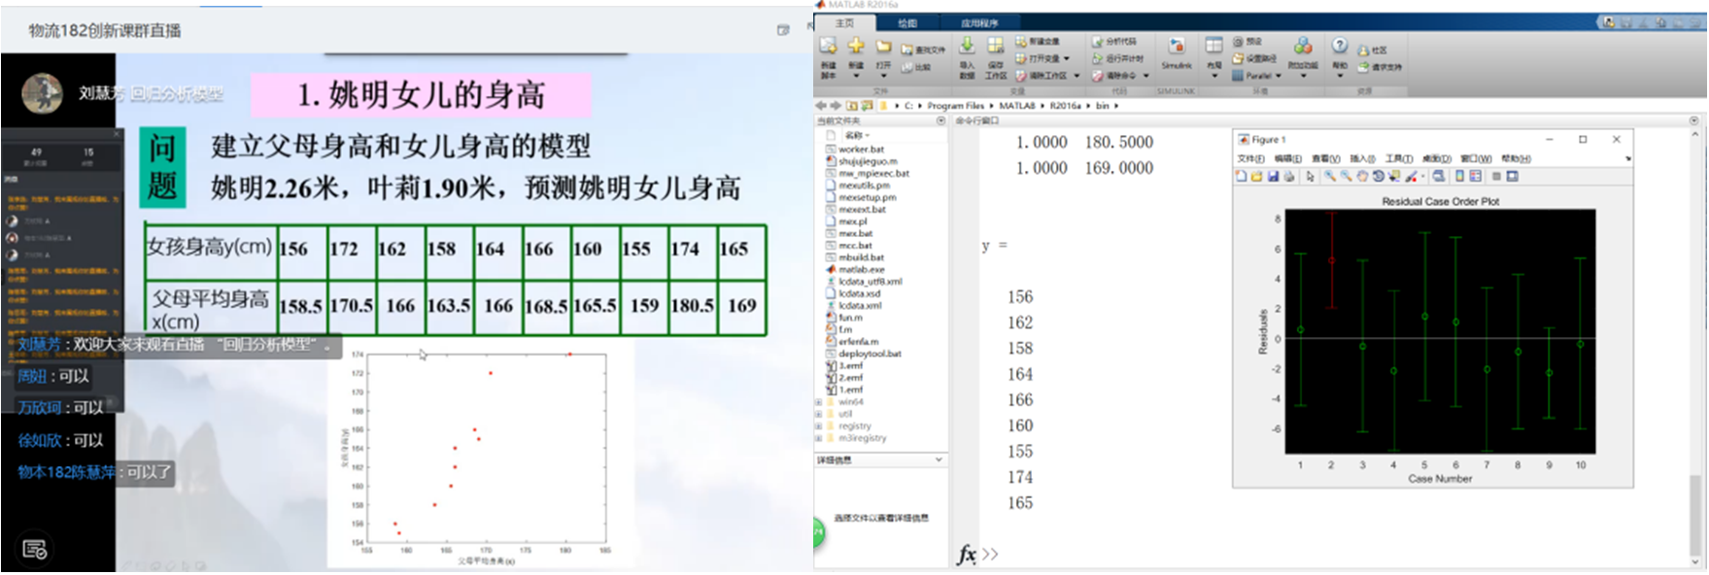1709x575 pixels.
Task: Click the Import Data green arrow icon
Action: (x=967, y=47)
